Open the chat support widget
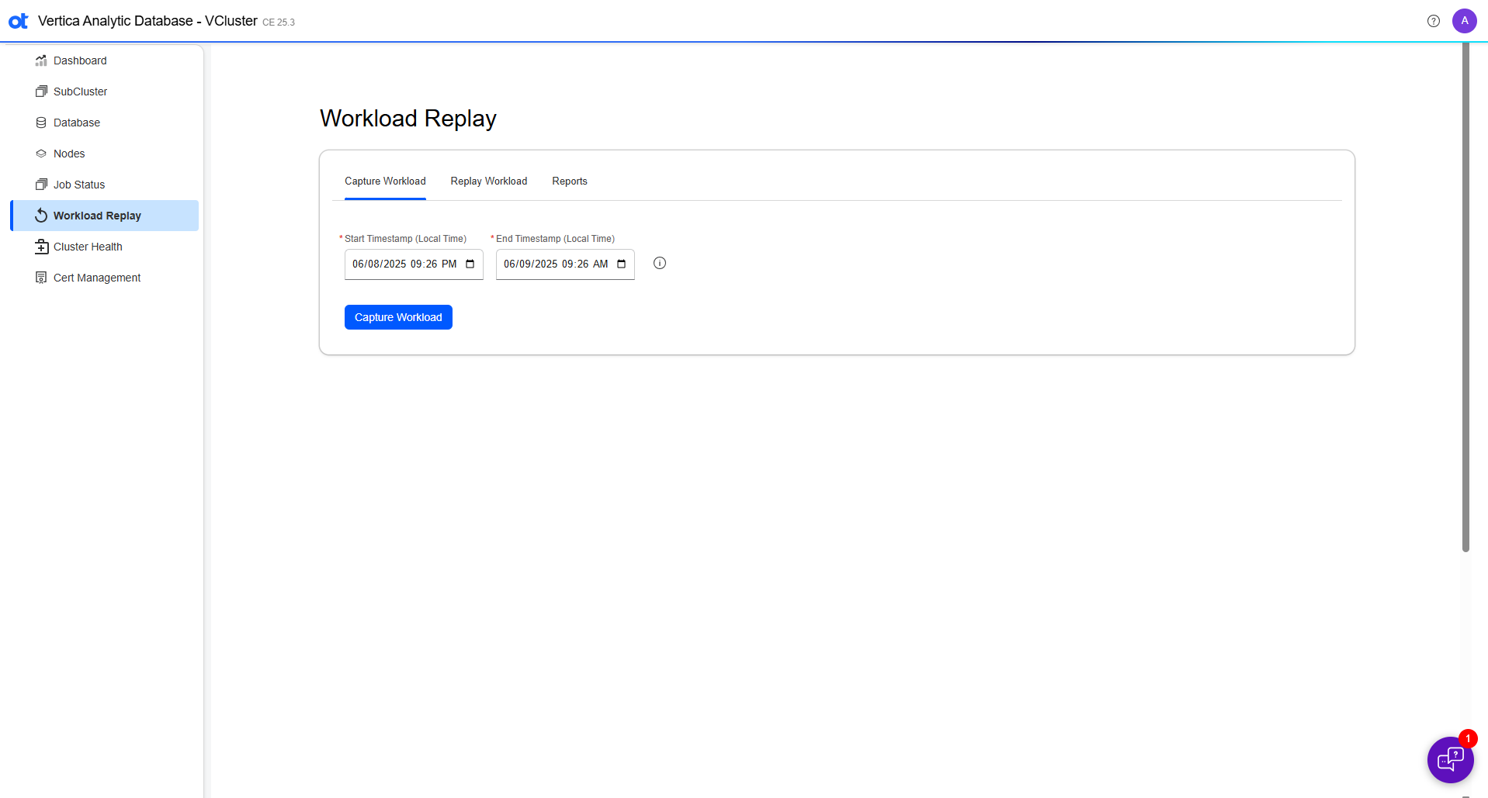Screen dimensions: 1488x798 click(x=1449, y=759)
